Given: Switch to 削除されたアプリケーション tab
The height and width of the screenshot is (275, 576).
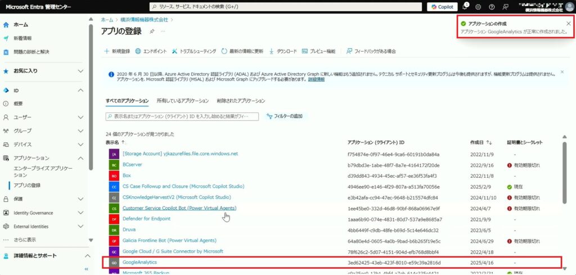Looking at the screenshot, I should 241,101.
